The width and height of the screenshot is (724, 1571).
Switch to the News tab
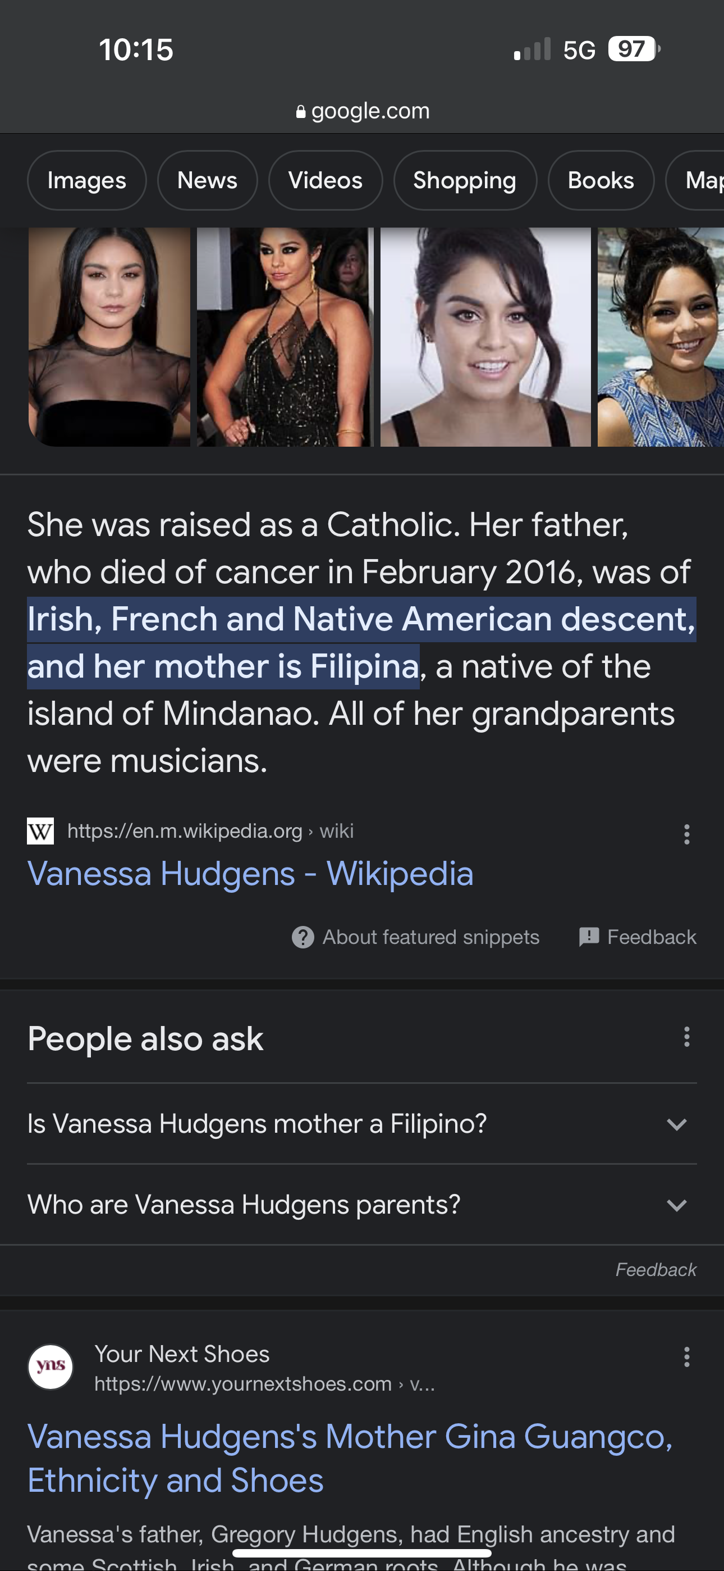(x=207, y=180)
